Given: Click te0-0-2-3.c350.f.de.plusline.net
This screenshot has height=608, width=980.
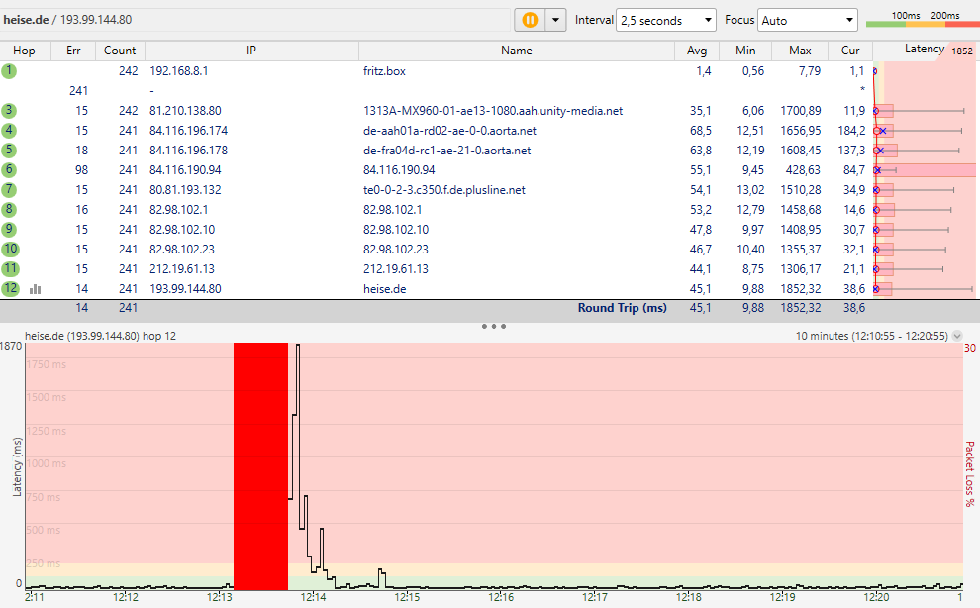Looking at the screenshot, I should [x=444, y=190].
